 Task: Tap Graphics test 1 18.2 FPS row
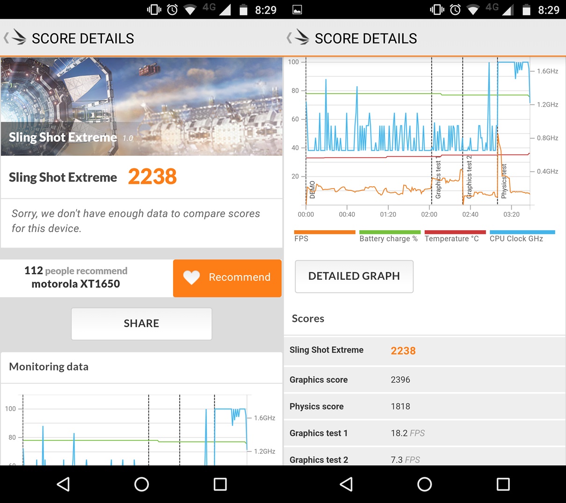[x=424, y=433]
